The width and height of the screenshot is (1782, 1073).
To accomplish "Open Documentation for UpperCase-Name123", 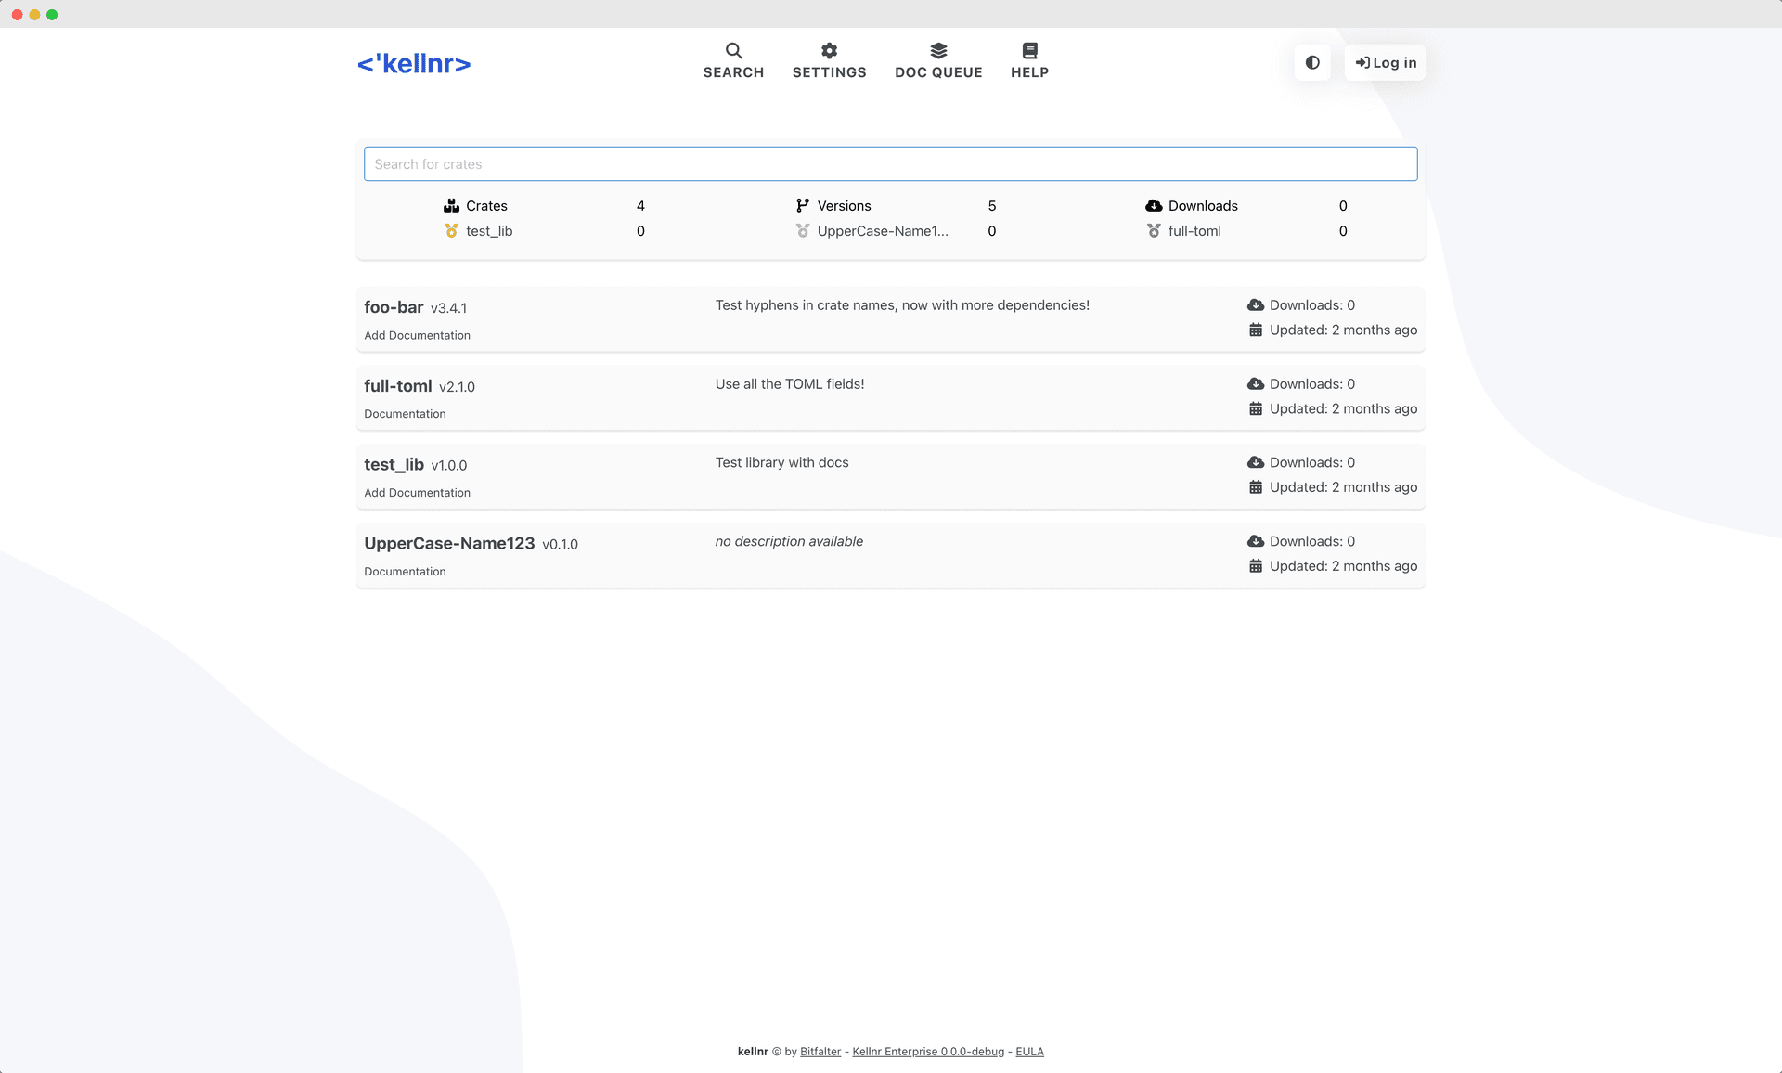I will coord(405,571).
